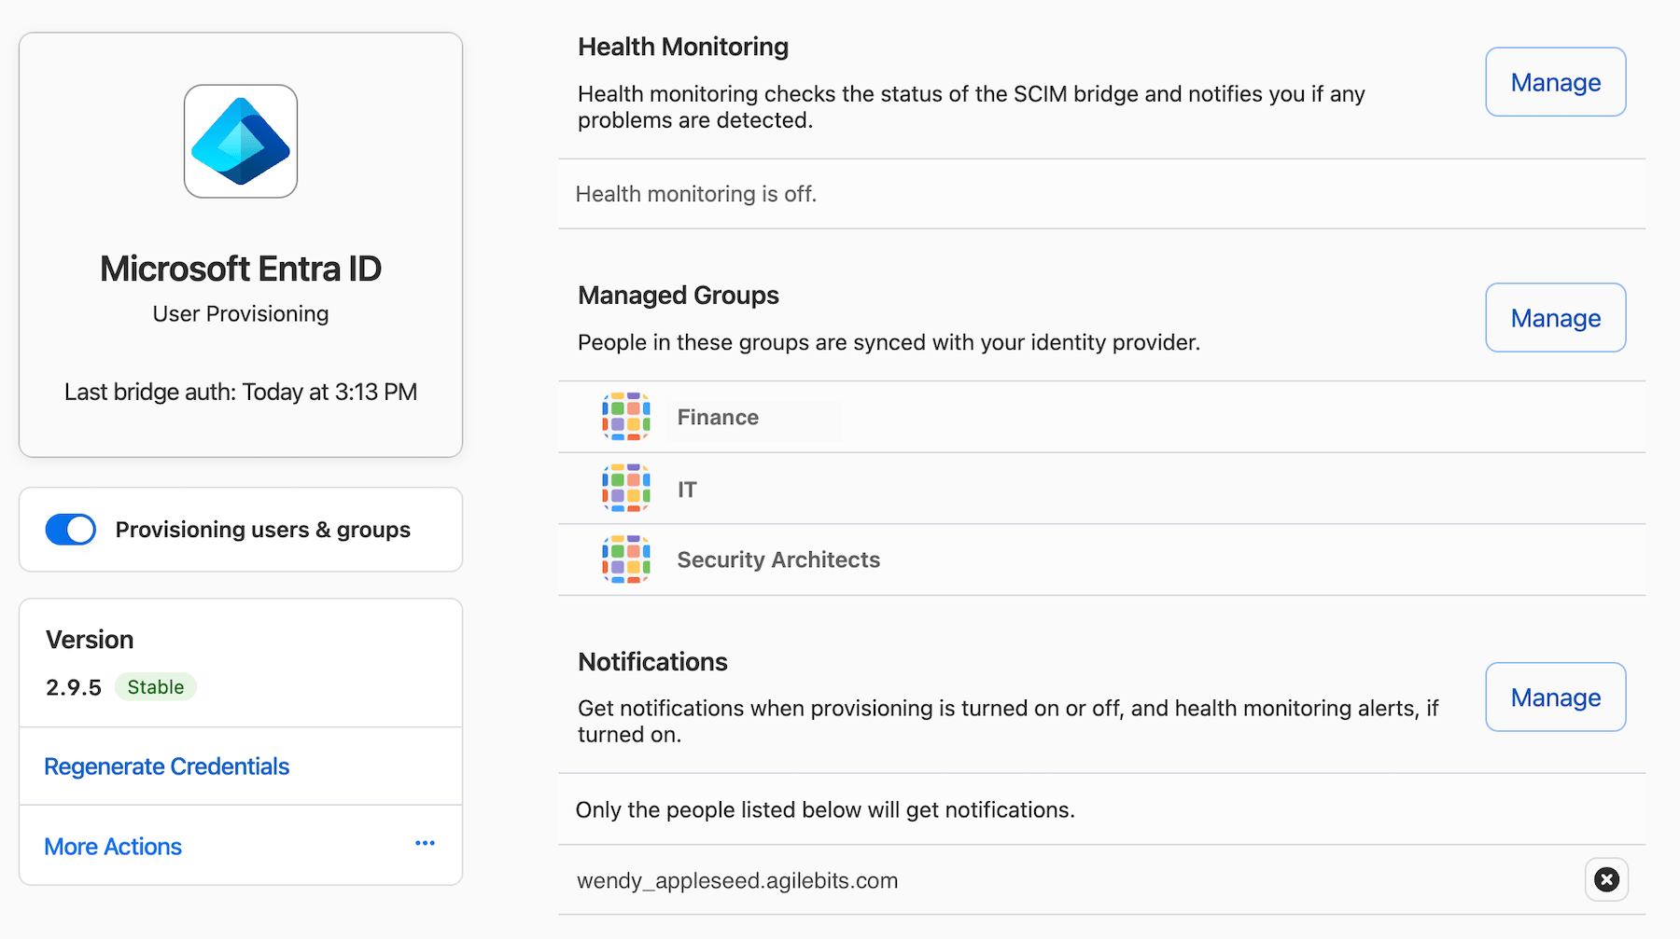Screen dimensions: 1680x939
Task: Click Regenerate Credentials
Action: pyautogui.click(x=166, y=766)
